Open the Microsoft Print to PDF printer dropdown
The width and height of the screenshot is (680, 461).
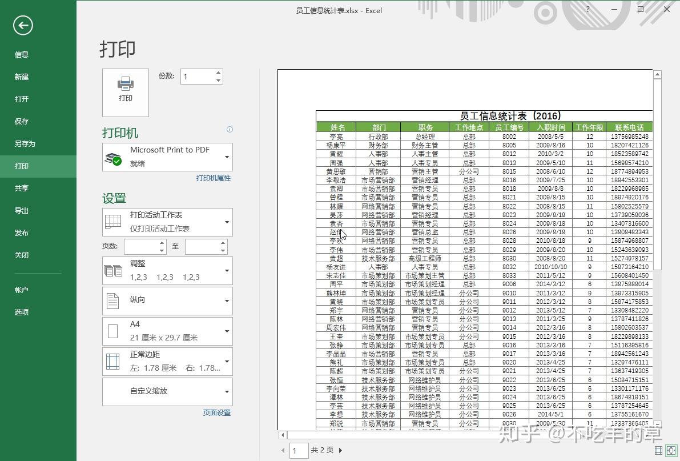(167, 157)
